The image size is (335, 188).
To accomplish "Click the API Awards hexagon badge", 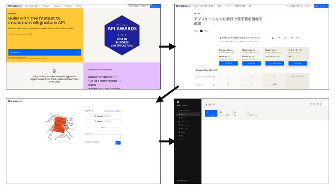I will click(122, 36).
